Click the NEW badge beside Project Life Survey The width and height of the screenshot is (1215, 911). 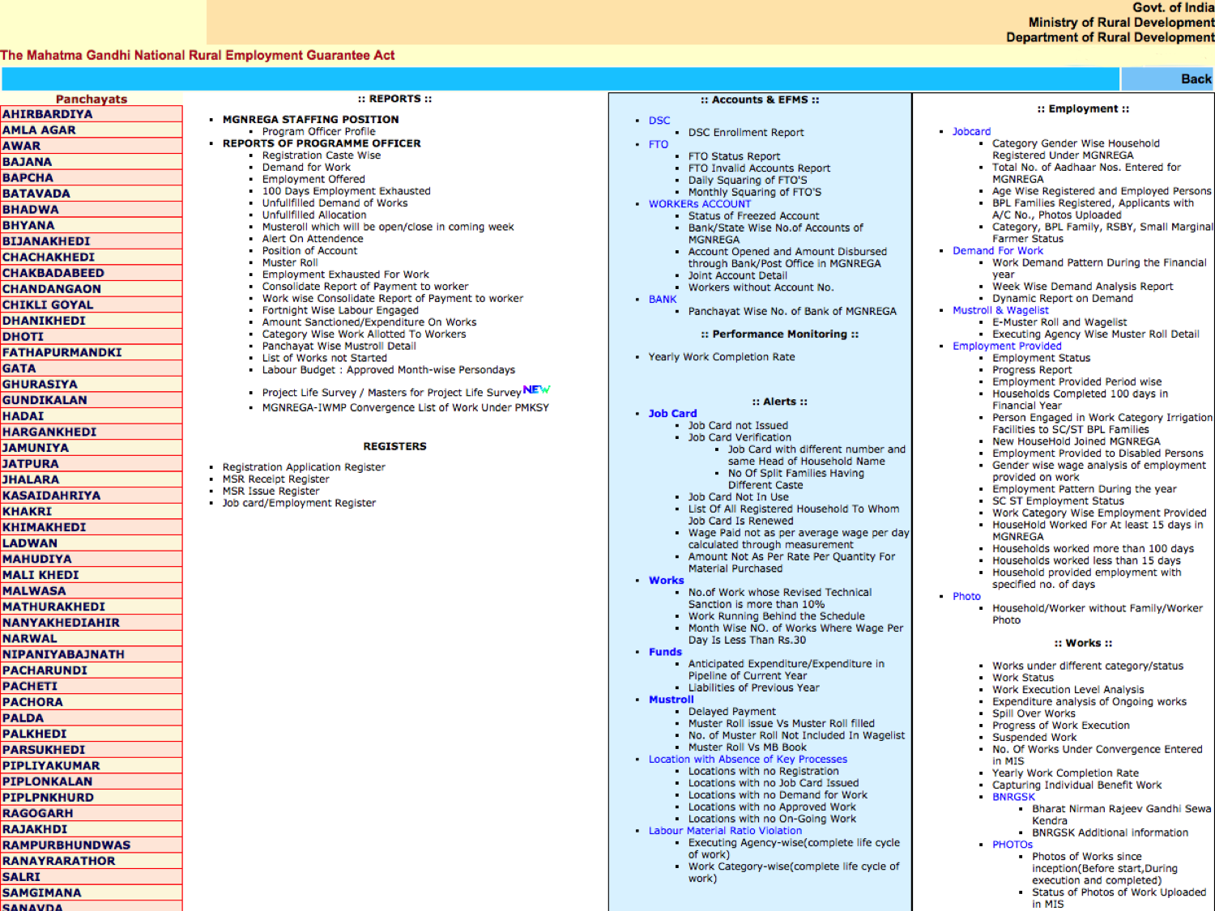tap(536, 390)
